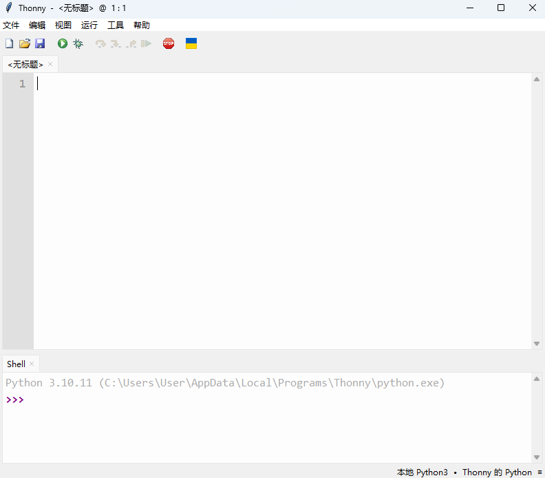Click the Ukraine flag support icon

click(191, 43)
